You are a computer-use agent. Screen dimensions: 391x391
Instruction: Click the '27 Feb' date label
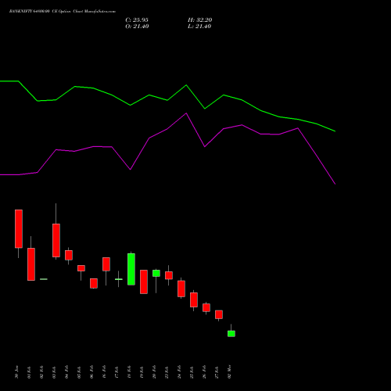[217, 372]
